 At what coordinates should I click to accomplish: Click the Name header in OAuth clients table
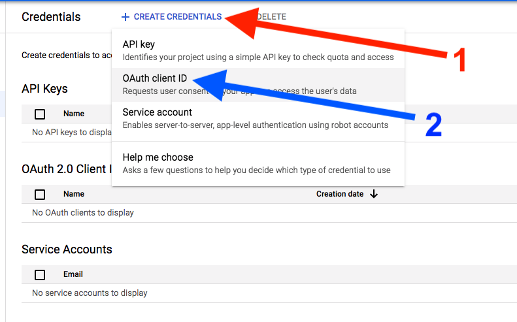click(74, 194)
